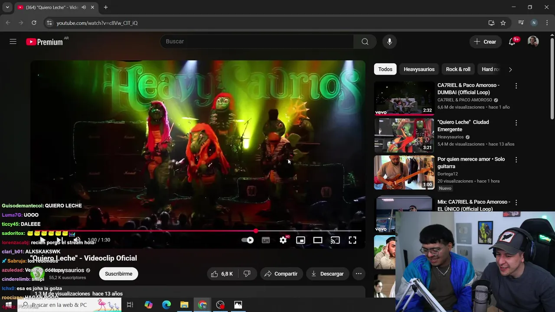Open options menu for Ciudad Emergente video
Viewport: 555px width, 312px height.
516,123
